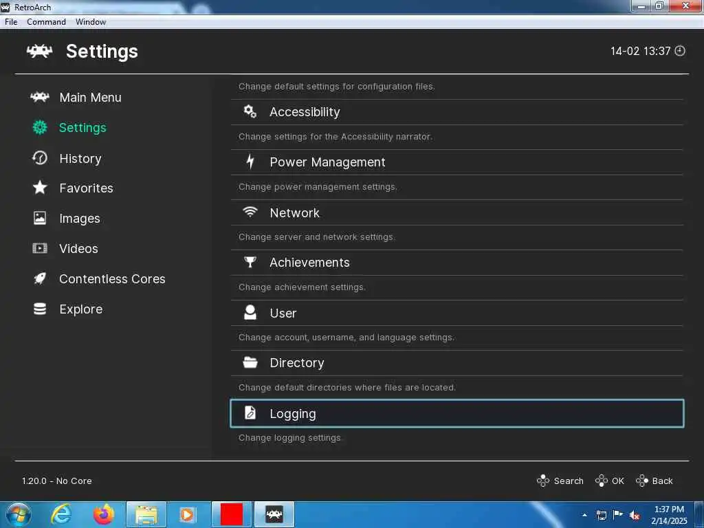Click the taskbar clock showing 1:37 PM
704x528 pixels.
(669, 515)
